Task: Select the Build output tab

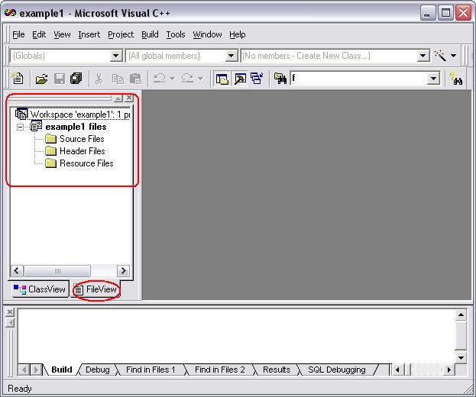Action: click(62, 370)
